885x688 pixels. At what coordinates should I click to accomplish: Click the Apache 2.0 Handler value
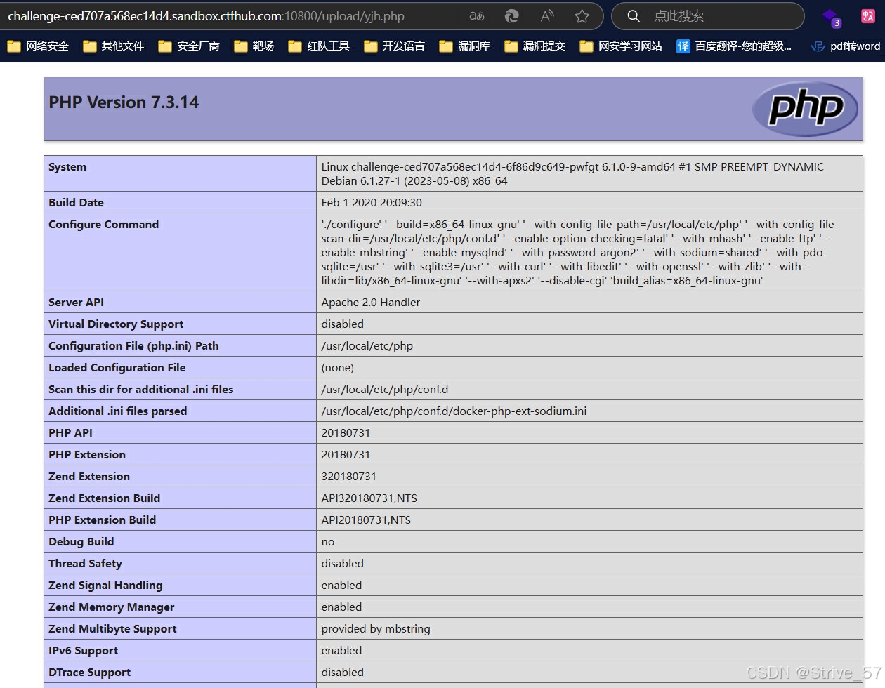(x=371, y=303)
